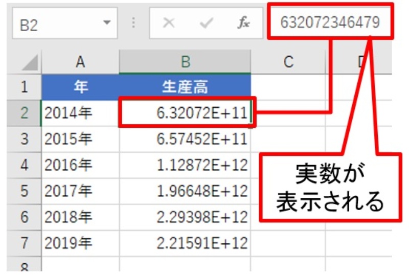The image size is (409, 275).
Task: Open the Name Box dropdown arrow
Action: point(107,24)
